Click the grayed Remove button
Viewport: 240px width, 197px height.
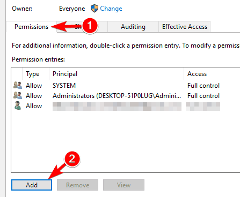[x=77, y=185]
